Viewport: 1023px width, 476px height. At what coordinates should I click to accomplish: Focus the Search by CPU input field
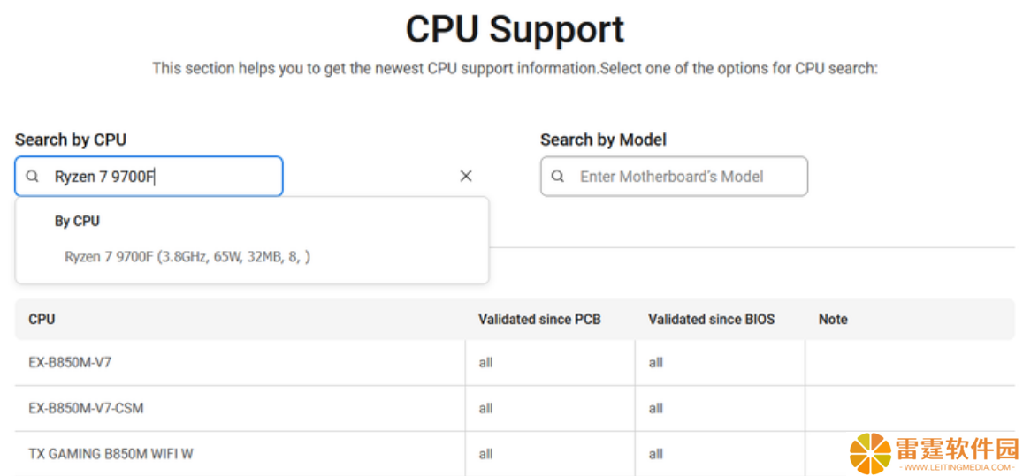[x=149, y=176]
